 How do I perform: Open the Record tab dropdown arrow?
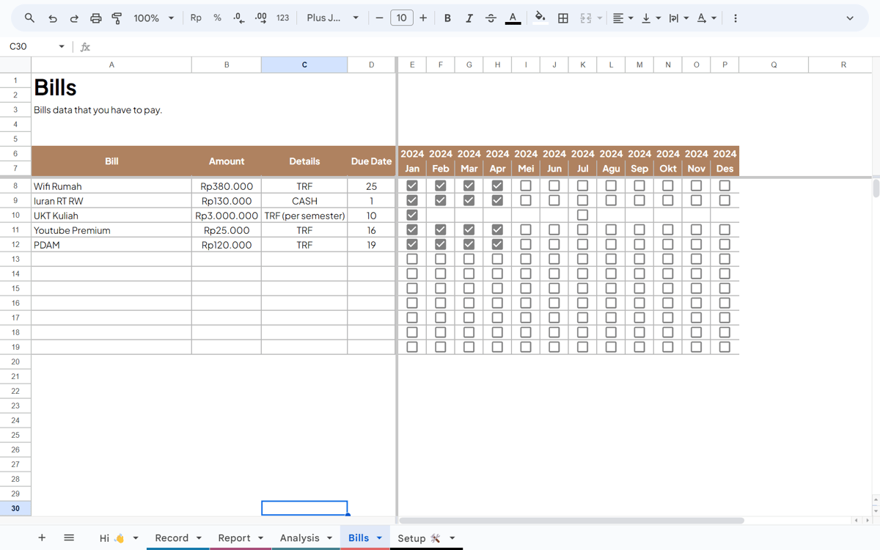[x=199, y=538]
